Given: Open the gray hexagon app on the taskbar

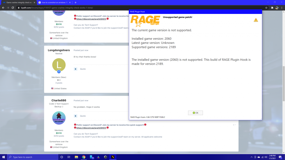Looking at the screenshot, I should [105, 157].
